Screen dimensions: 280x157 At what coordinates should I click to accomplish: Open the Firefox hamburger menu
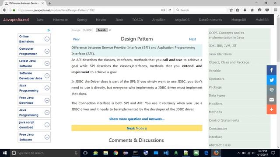tap(276, 10)
